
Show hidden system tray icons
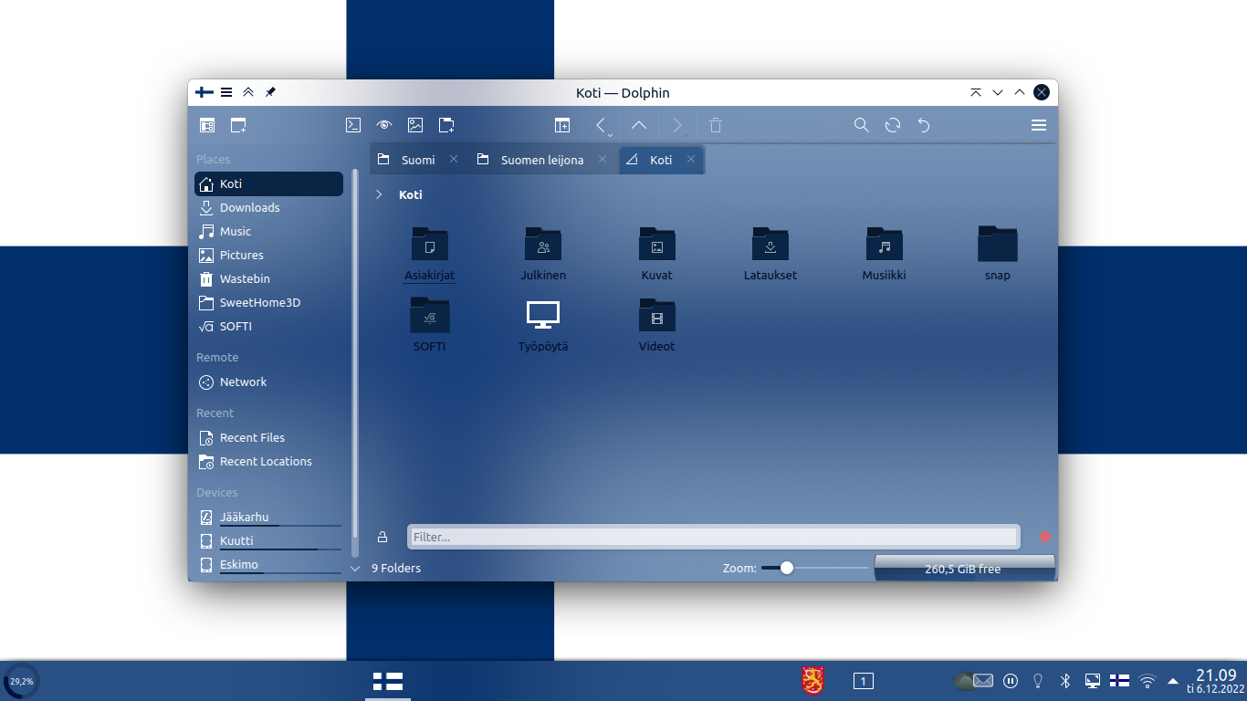pos(1173,681)
